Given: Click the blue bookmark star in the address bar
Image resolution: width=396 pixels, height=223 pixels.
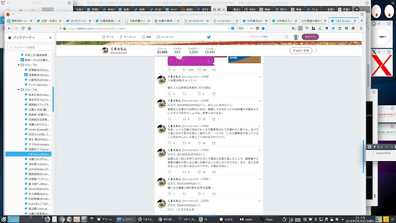Looking at the screenshot, I should pyautogui.click(x=263, y=28).
